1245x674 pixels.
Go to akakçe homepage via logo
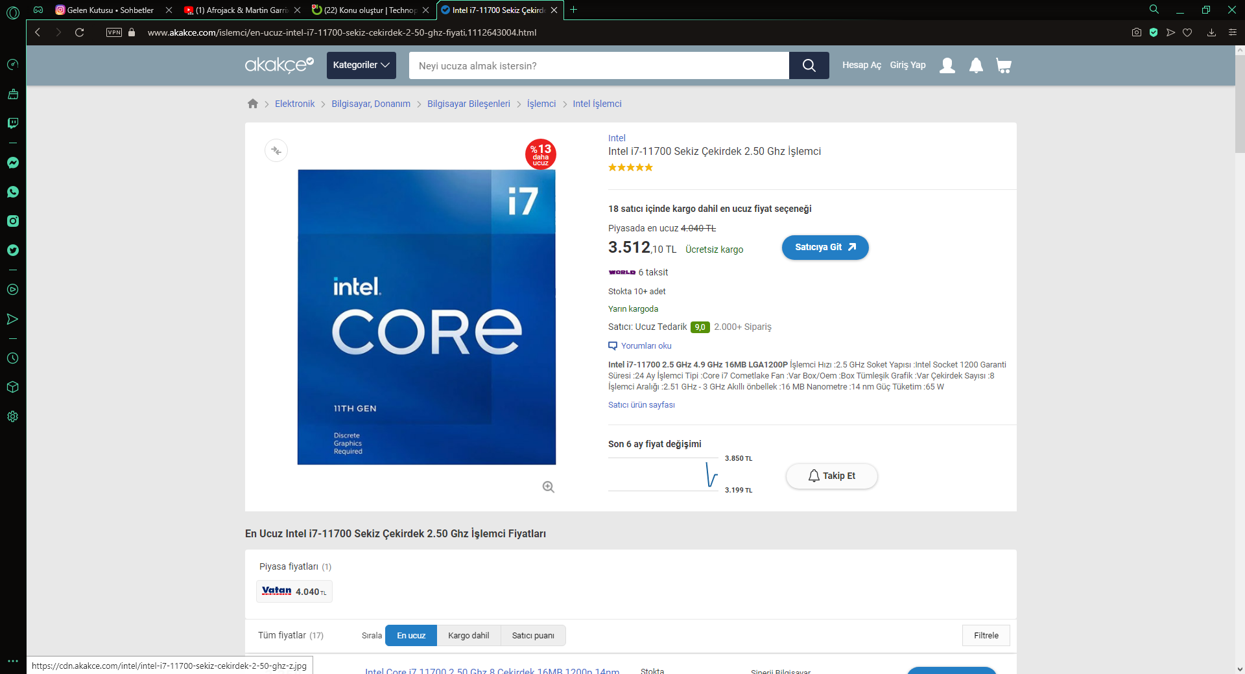click(279, 65)
